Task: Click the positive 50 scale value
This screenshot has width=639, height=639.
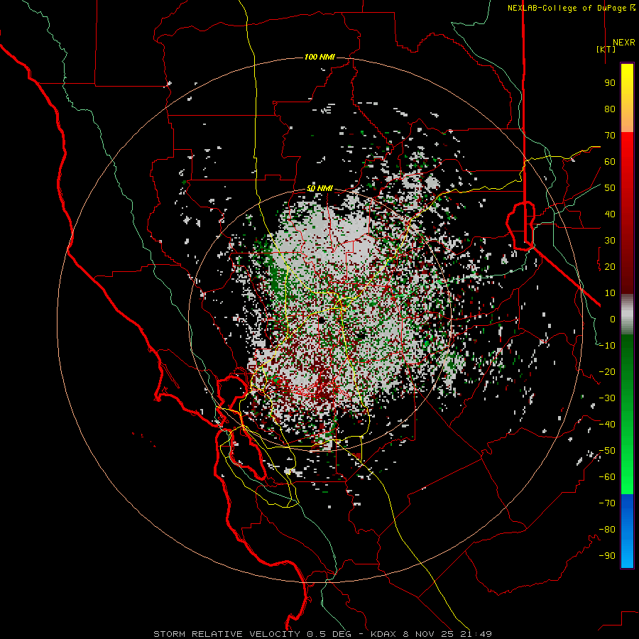Action: (x=610, y=188)
